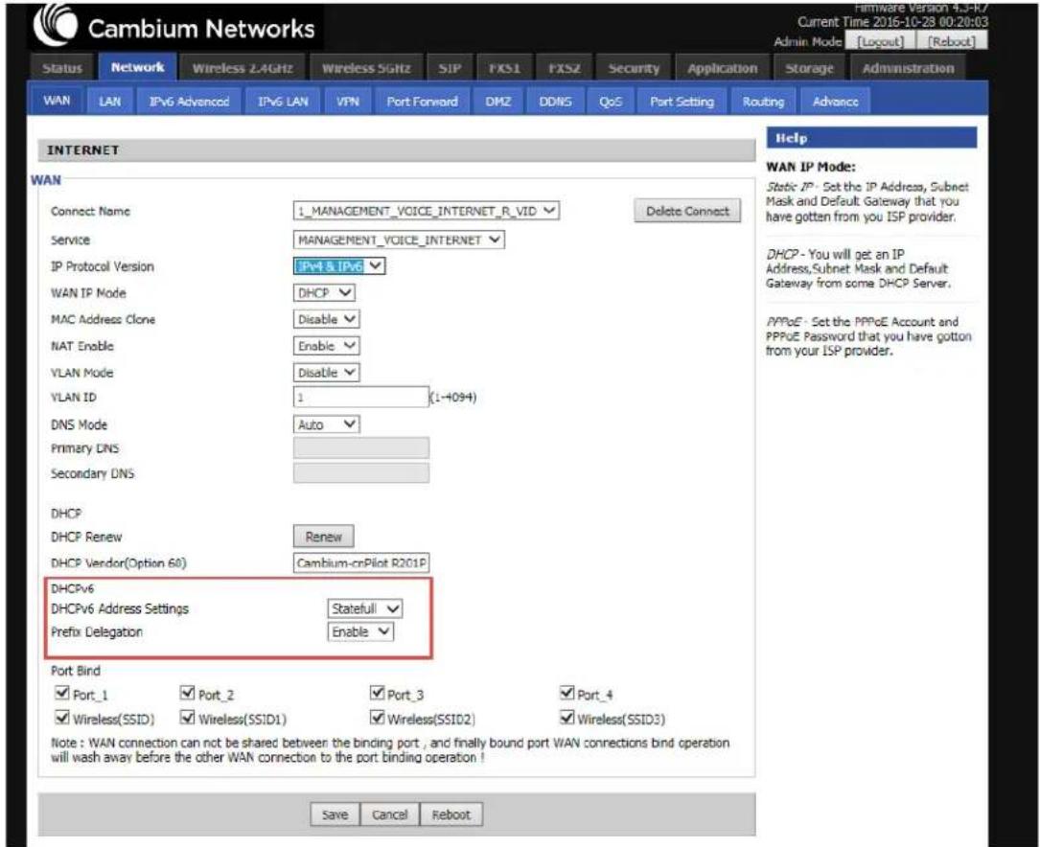
Task: Click the Cancel button
Action: [x=389, y=813]
